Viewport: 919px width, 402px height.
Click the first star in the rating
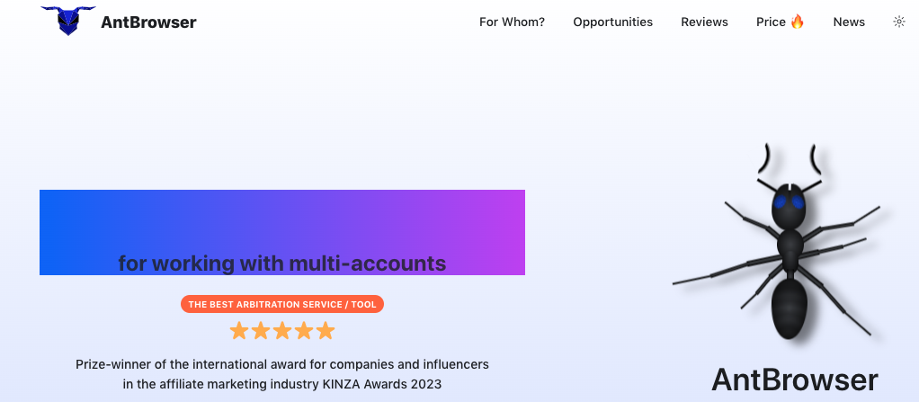pos(239,331)
